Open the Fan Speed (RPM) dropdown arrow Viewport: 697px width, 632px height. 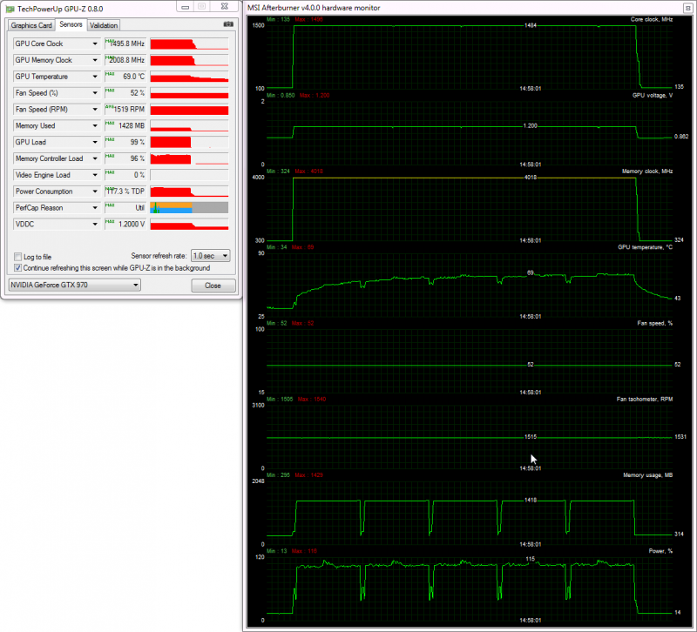coord(95,110)
